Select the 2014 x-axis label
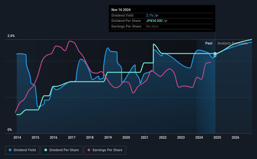Screen dimensions: 257x159 pos(17,137)
